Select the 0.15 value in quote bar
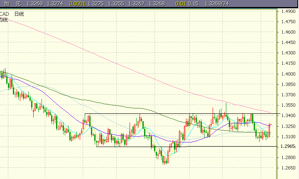 [193, 4]
